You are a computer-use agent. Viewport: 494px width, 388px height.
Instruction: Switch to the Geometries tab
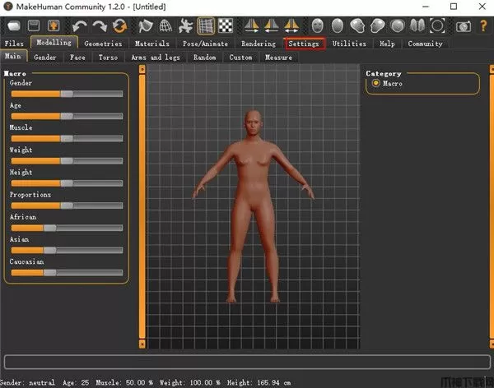click(103, 44)
